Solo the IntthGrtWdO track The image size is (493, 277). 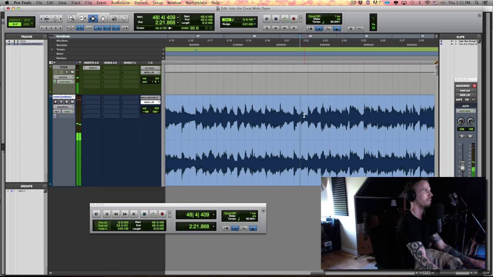click(66, 102)
